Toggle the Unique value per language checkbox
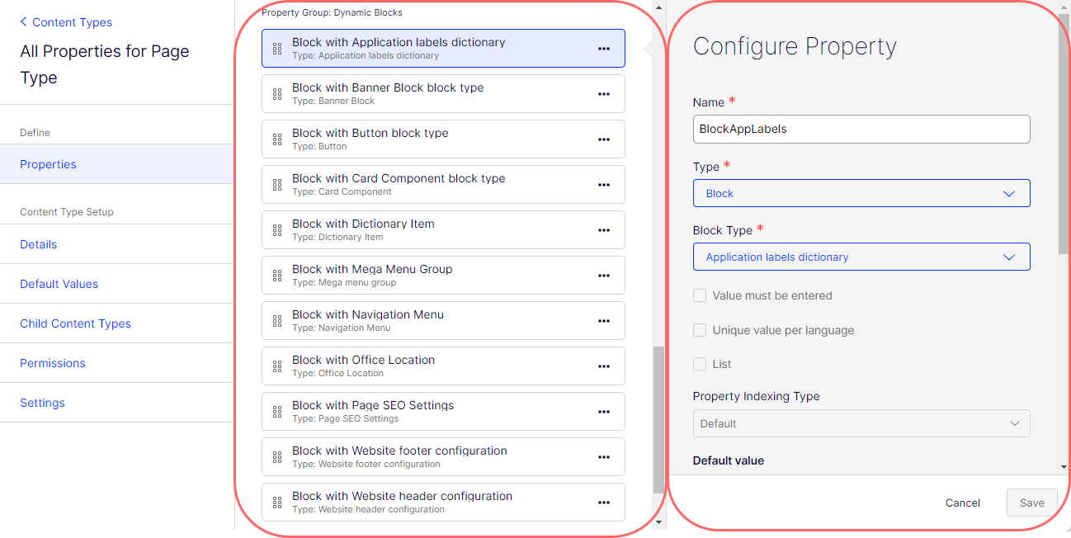 click(x=700, y=330)
